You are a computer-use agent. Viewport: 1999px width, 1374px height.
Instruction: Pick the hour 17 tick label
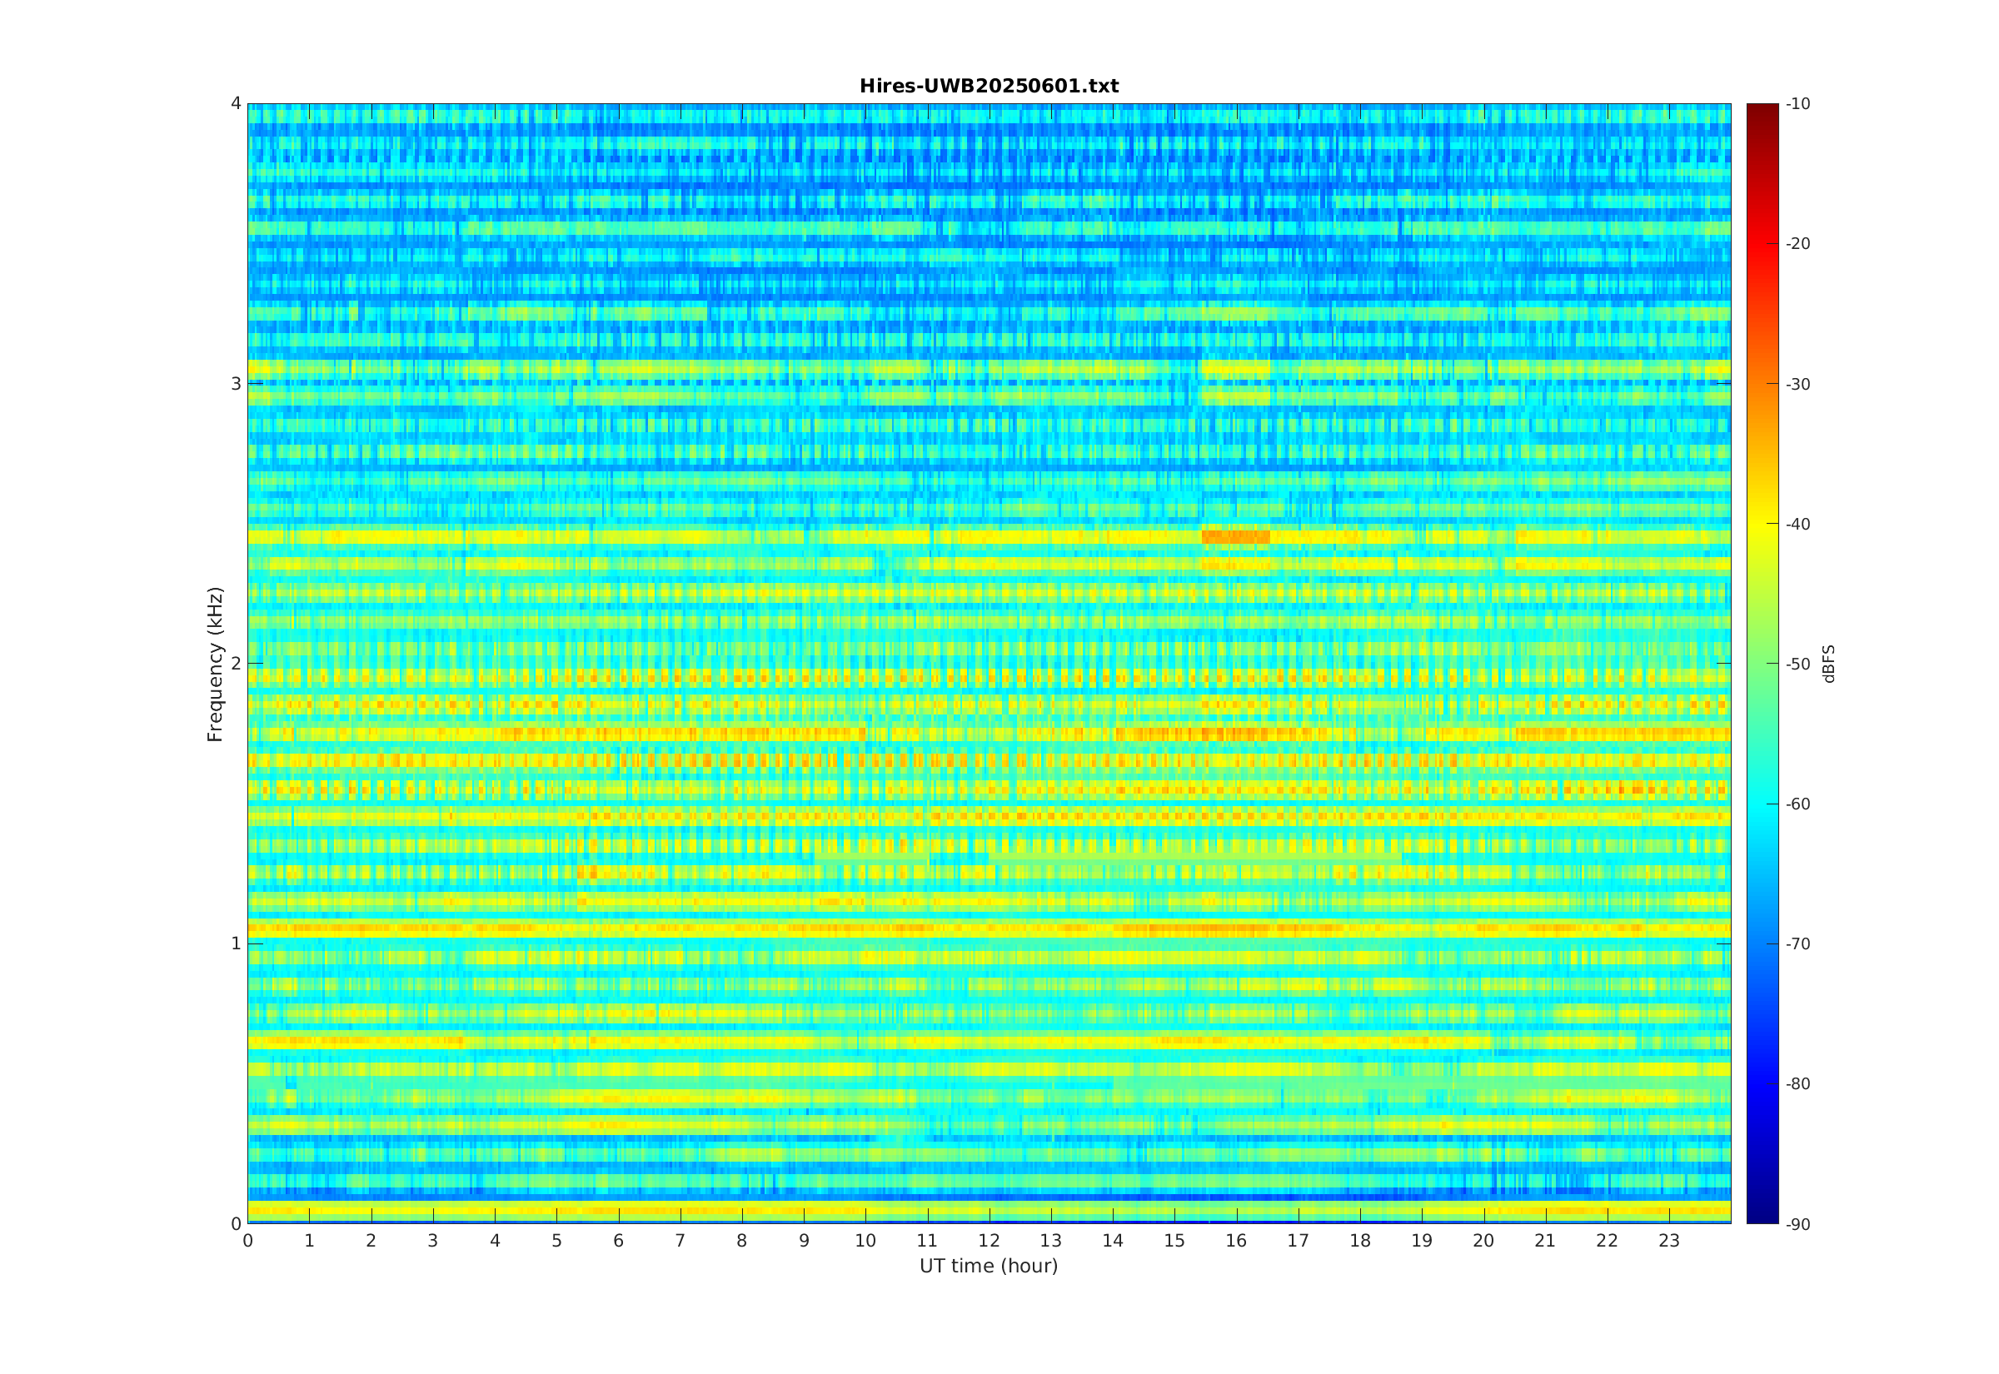[1299, 1242]
